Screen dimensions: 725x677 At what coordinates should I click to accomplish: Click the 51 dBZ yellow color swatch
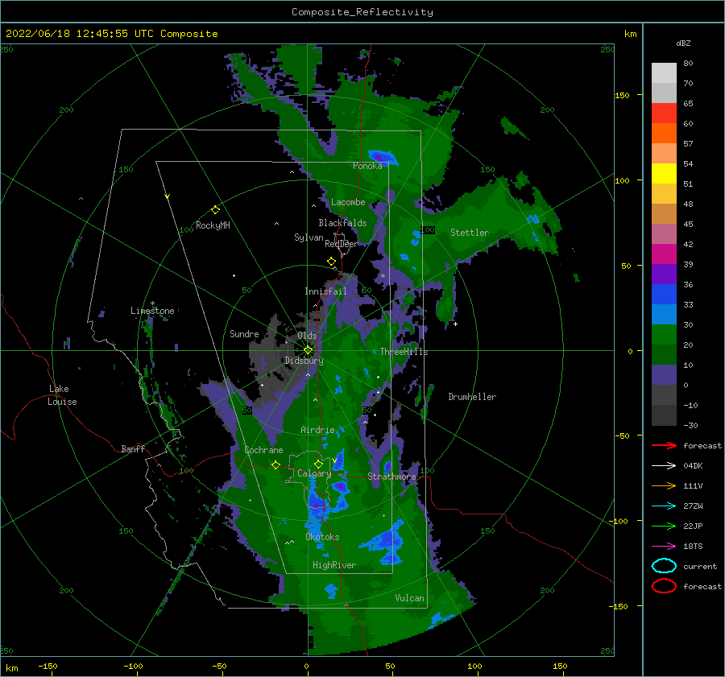(x=664, y=173)
